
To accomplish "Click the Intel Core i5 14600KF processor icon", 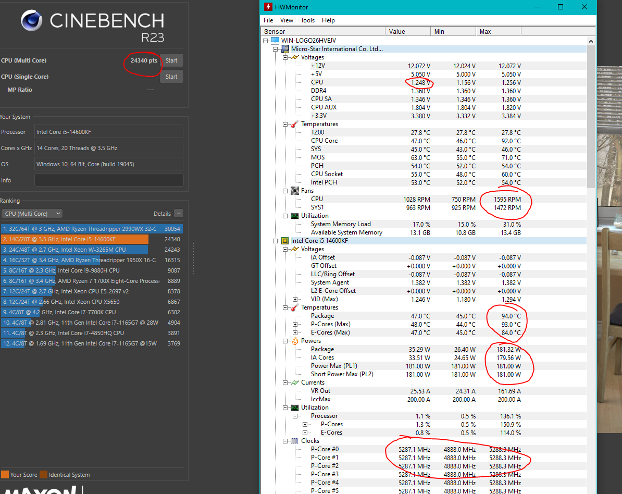I will 285,241.
